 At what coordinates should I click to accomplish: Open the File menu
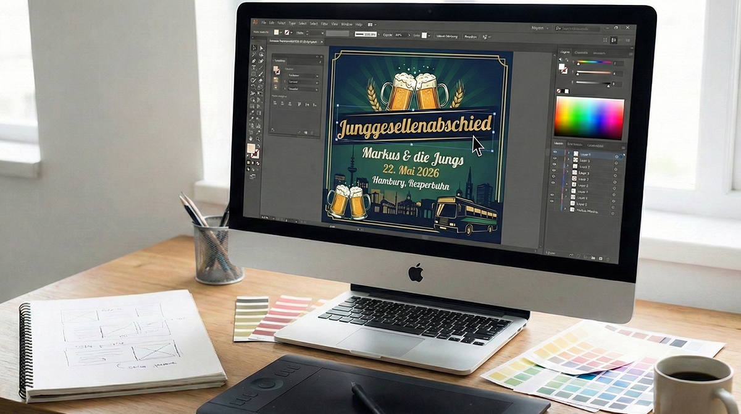coord(264,23)
